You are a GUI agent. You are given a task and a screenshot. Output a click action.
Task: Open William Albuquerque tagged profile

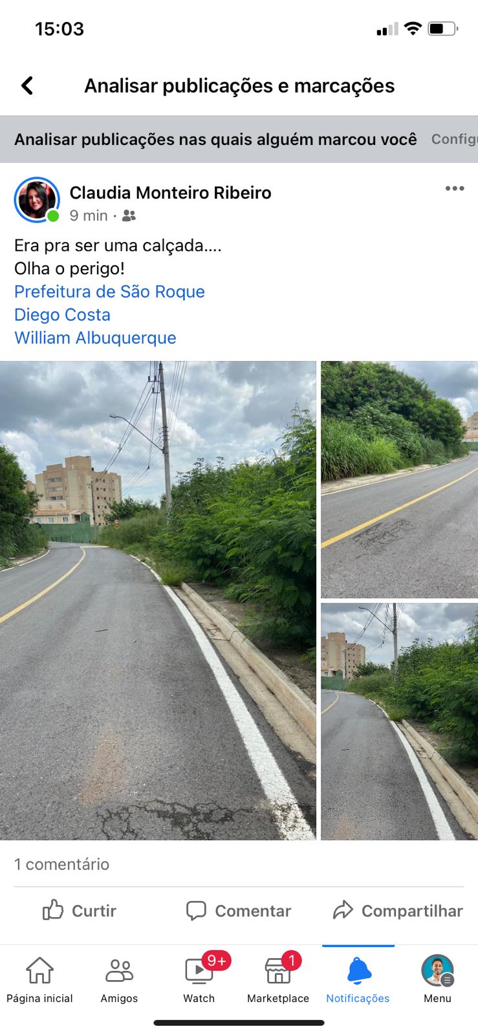tap(95, 338)
